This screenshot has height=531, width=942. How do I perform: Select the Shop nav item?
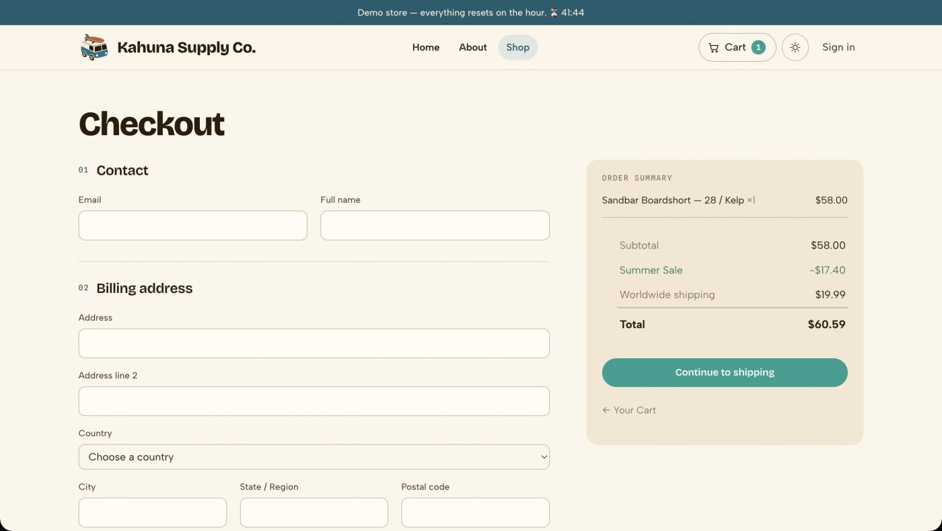pyautogui.click(x=518, y=48)
